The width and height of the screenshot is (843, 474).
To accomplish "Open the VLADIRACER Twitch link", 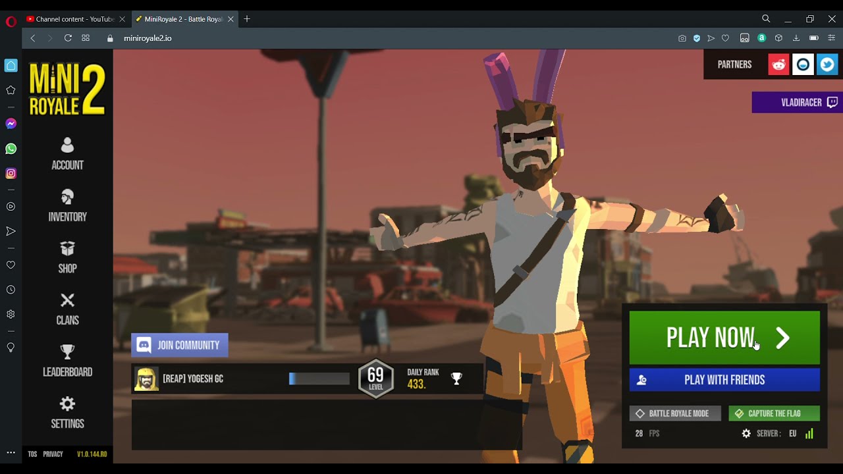I will [x=797, y=102].
